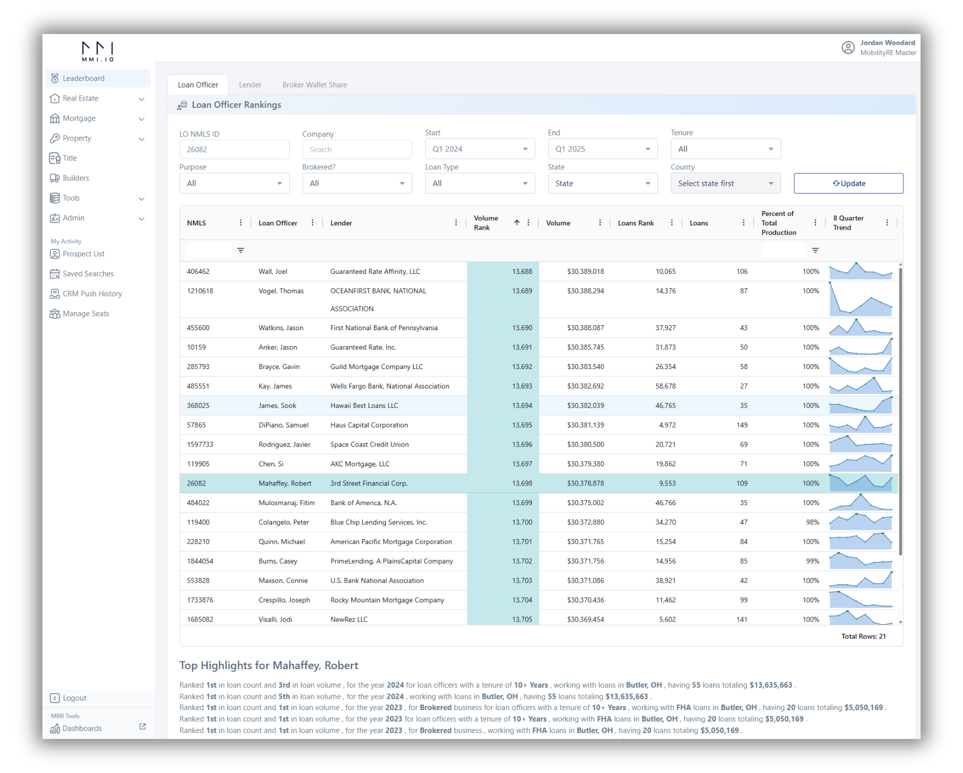
Task: Open the Manage Seats icon
Action: (x=55, y=314)
